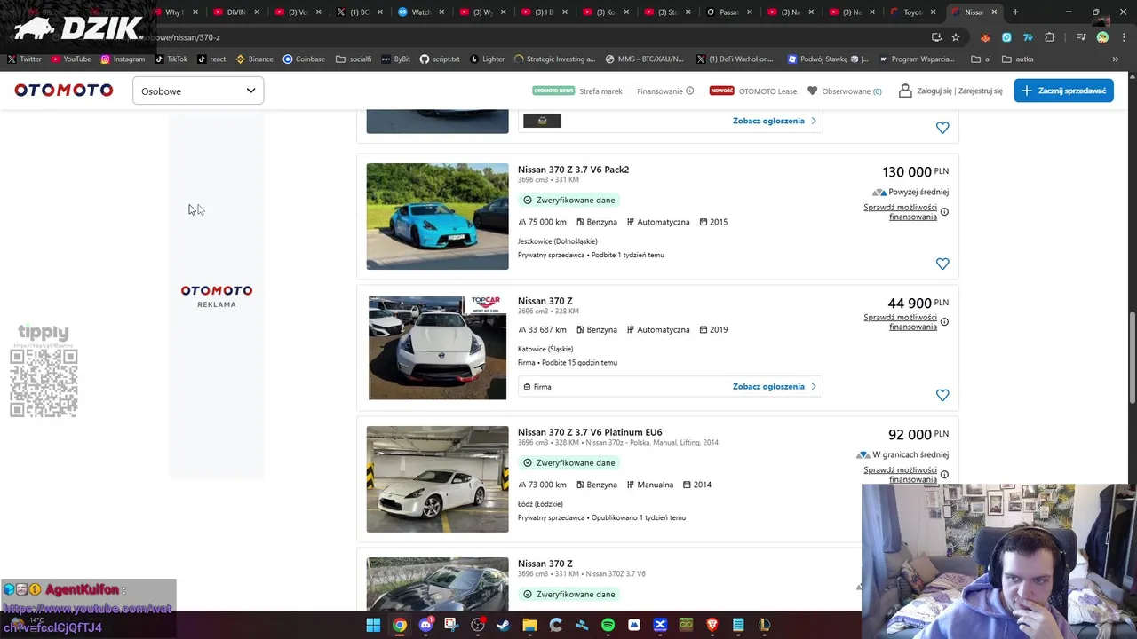
Task: Click the financing info icon on the 44 900 PLN listing
Action: tap(944, 322)
